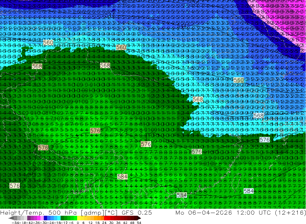Click the '(12+216)' forecast hour text
Image resolution: width=306 pixels, height=224 pixels.
point(290,212)
